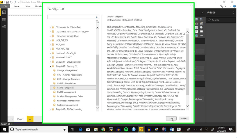Open quick access toolbar dropdown arrow

point(18,2)
